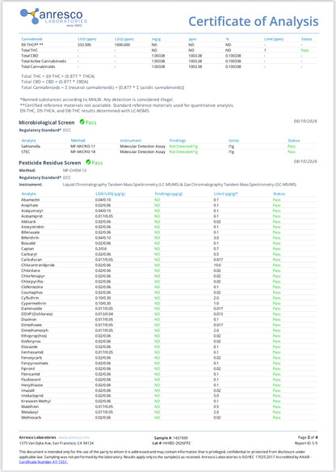
Task: Select the Dimethomorph analyte name
Action: pyautogui.click(x=35, y=330)
